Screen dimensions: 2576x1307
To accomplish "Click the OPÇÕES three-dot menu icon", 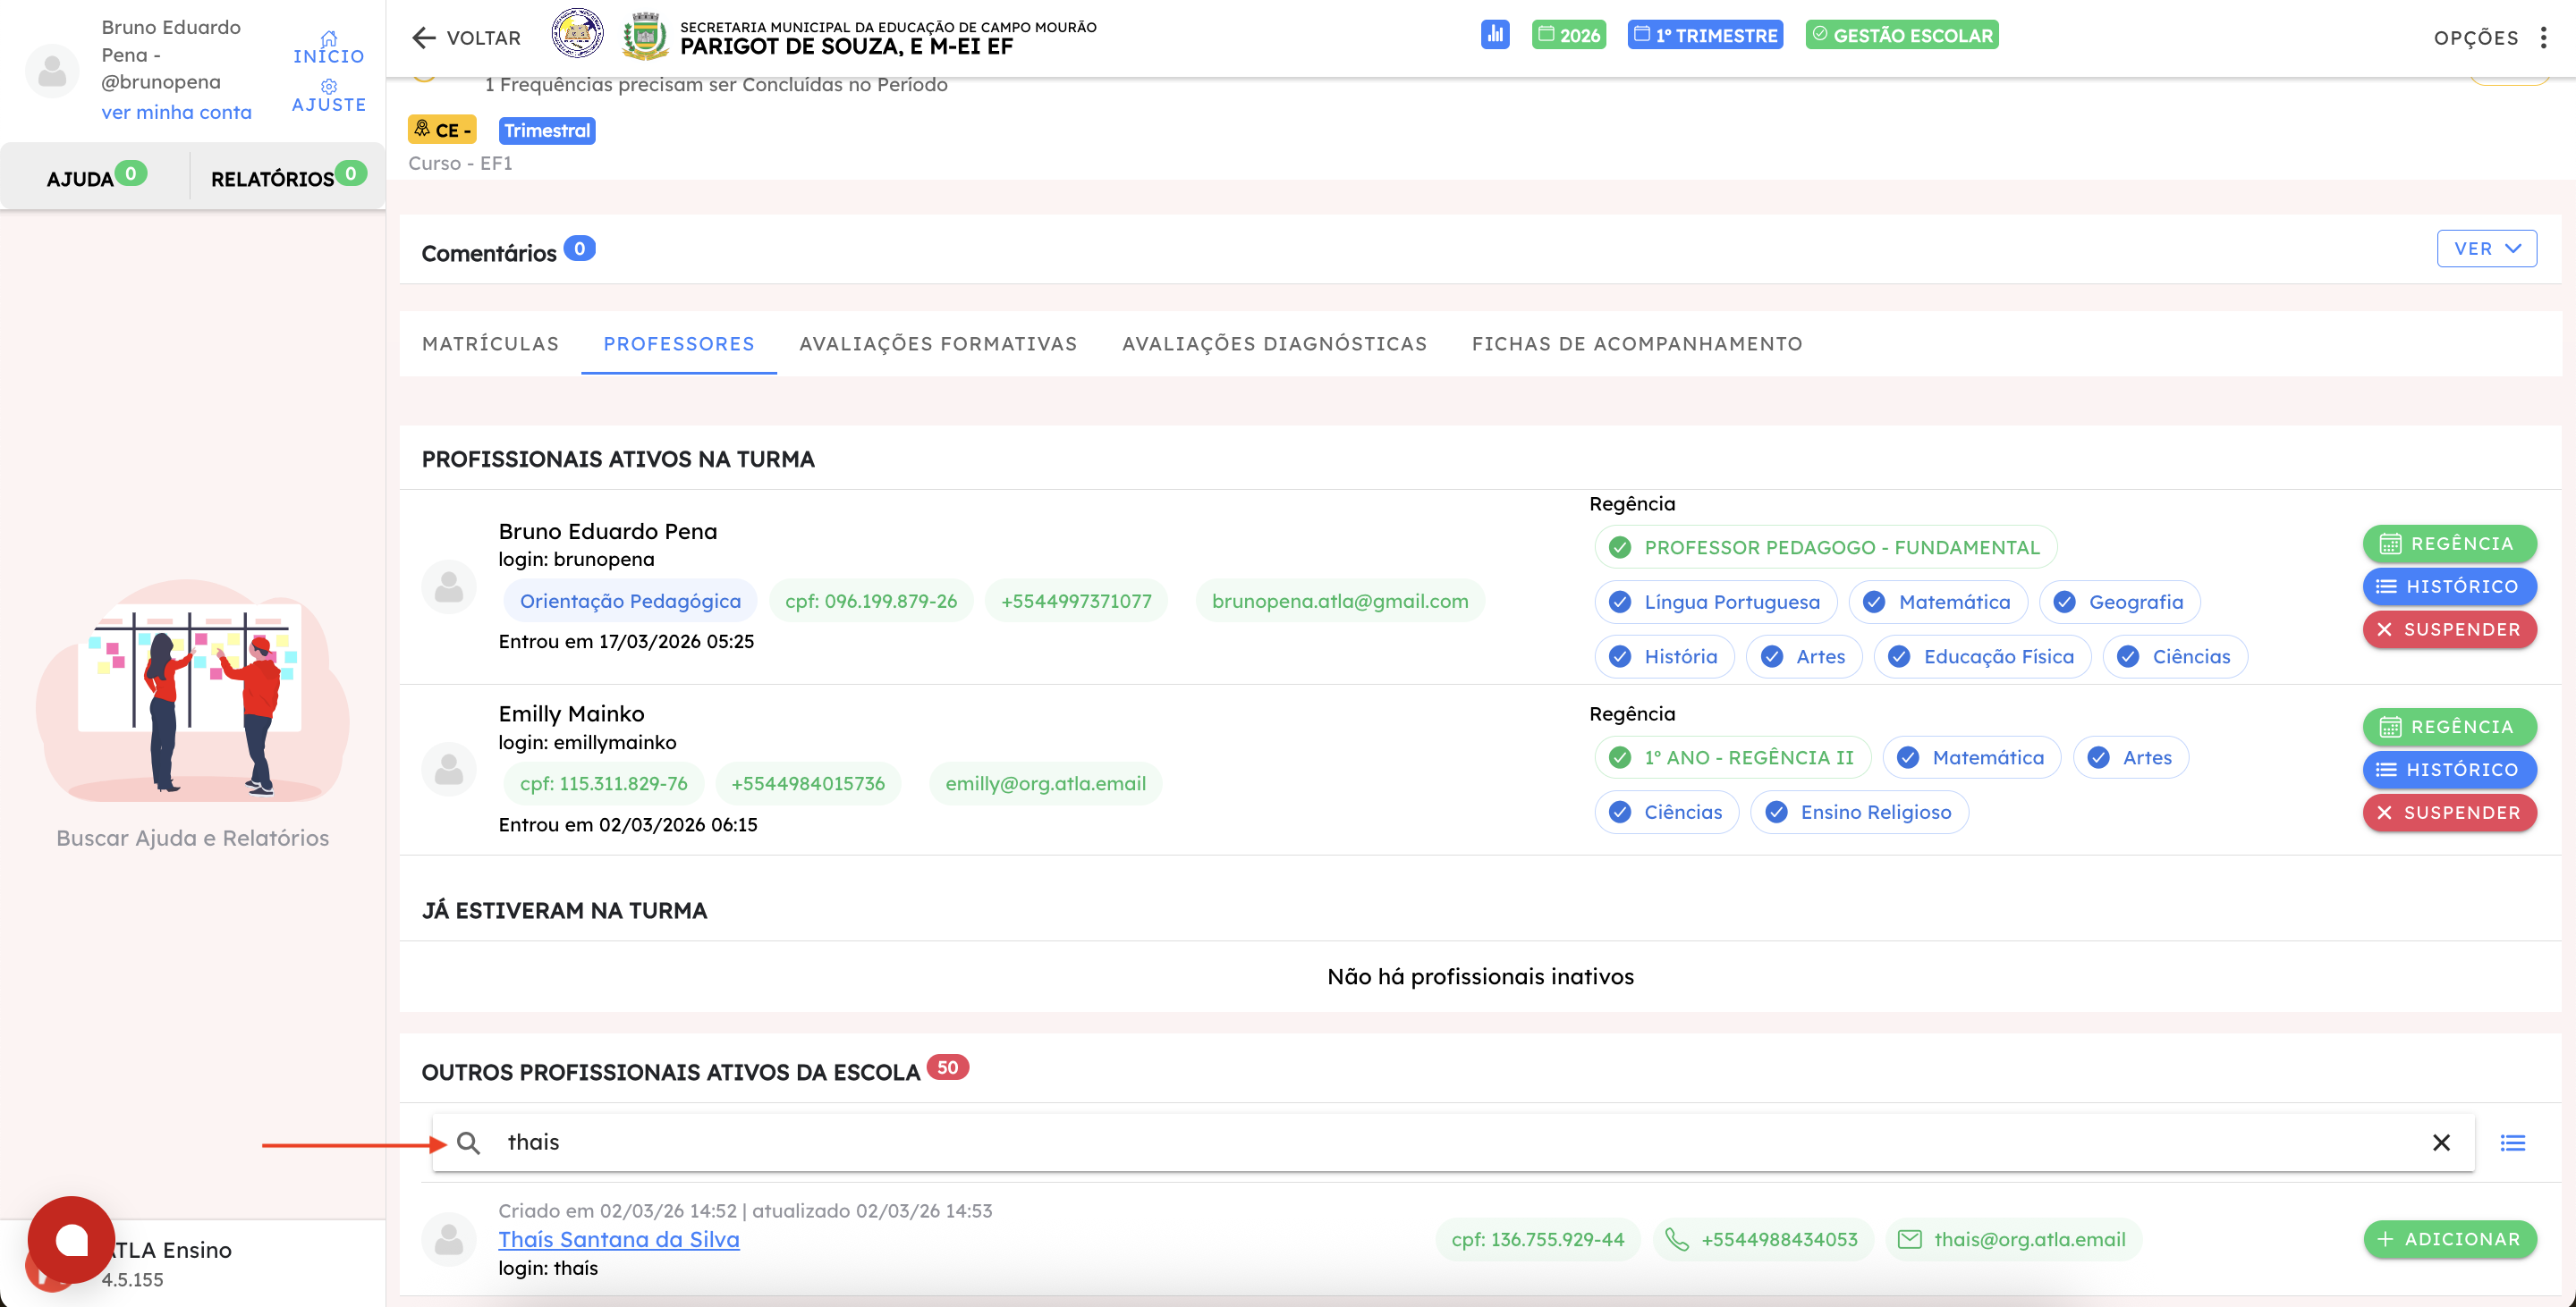I will [x=2543, y=38].
